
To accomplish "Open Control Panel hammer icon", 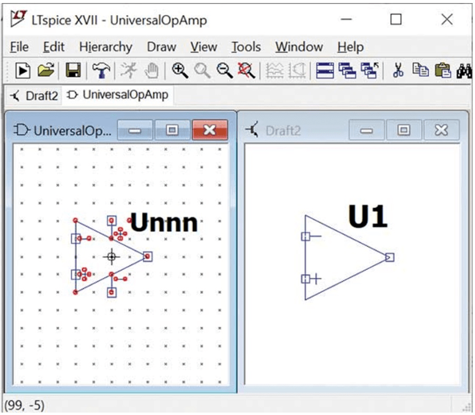I will 101,71.
